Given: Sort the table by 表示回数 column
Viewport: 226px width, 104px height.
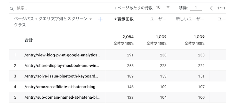Looking at the screenshot, I should (x=125, y=19).
